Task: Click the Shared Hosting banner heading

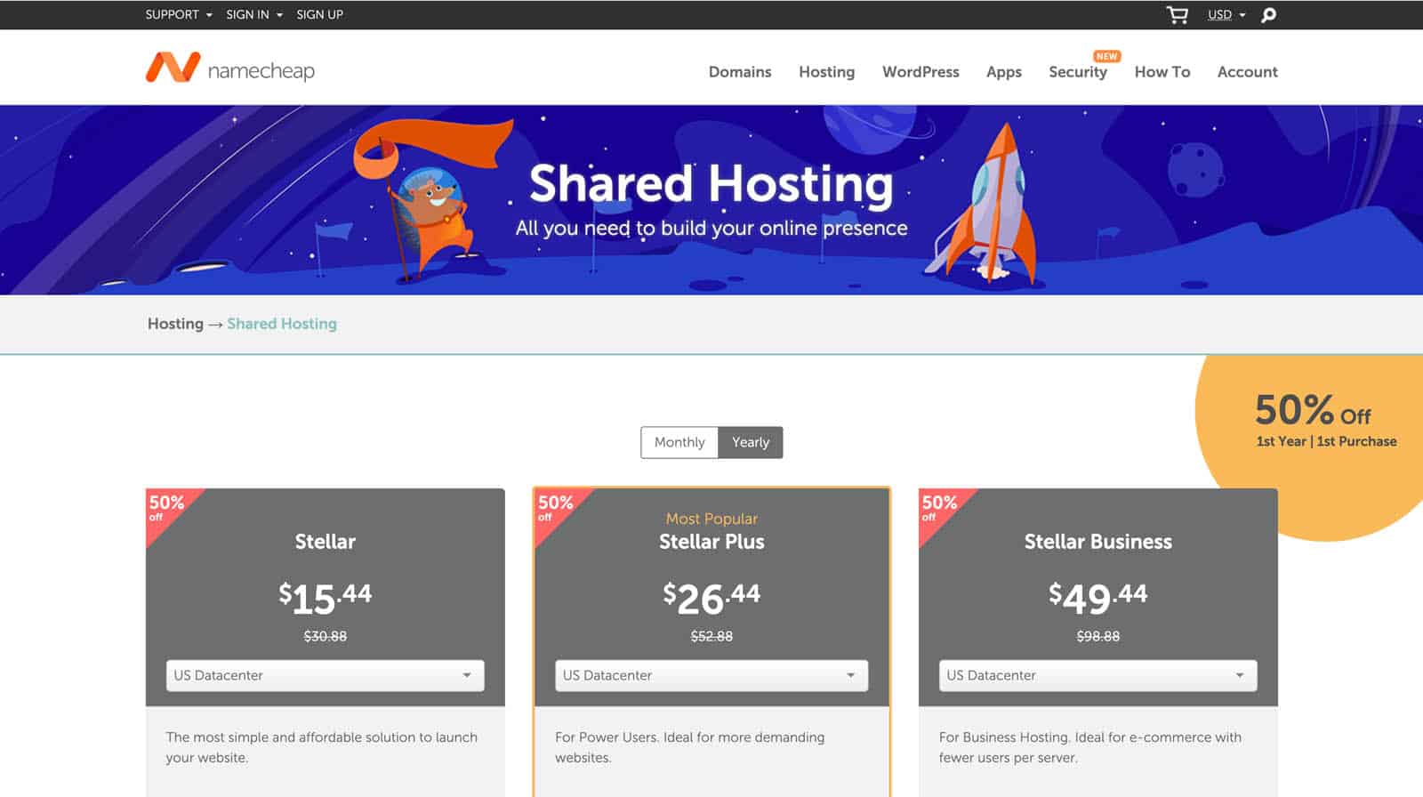Action: [711, 183]
